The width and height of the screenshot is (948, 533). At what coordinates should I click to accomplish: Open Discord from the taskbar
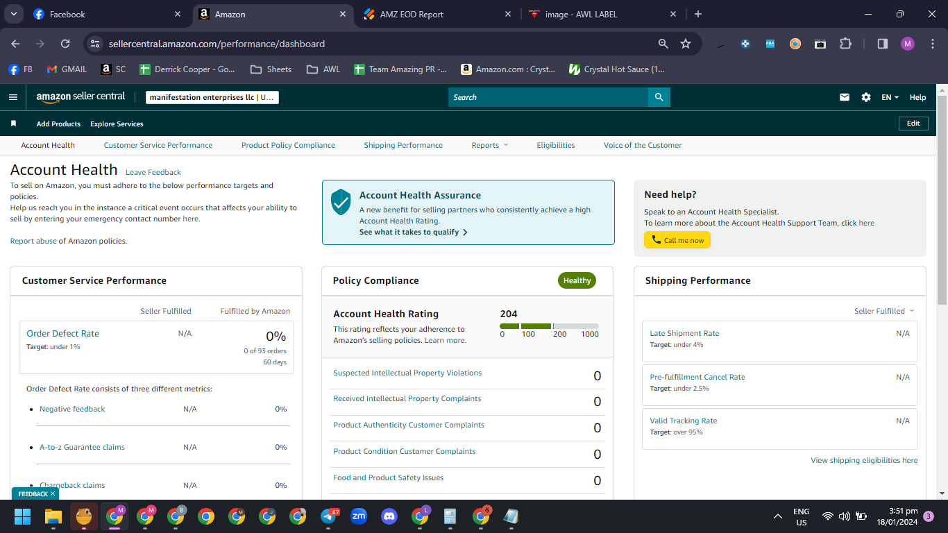coord(389,516)
